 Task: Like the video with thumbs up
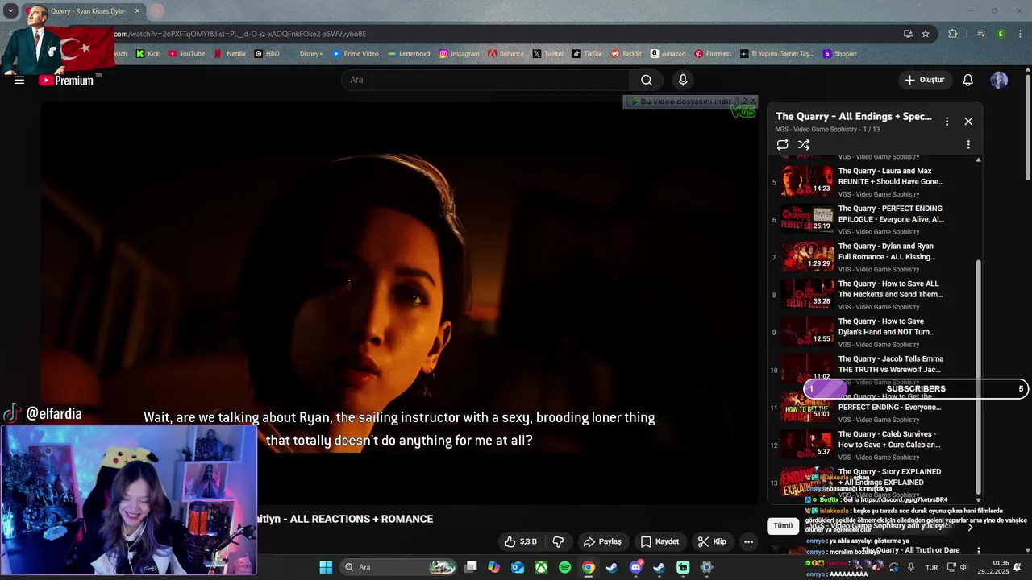tap(520, 541)
